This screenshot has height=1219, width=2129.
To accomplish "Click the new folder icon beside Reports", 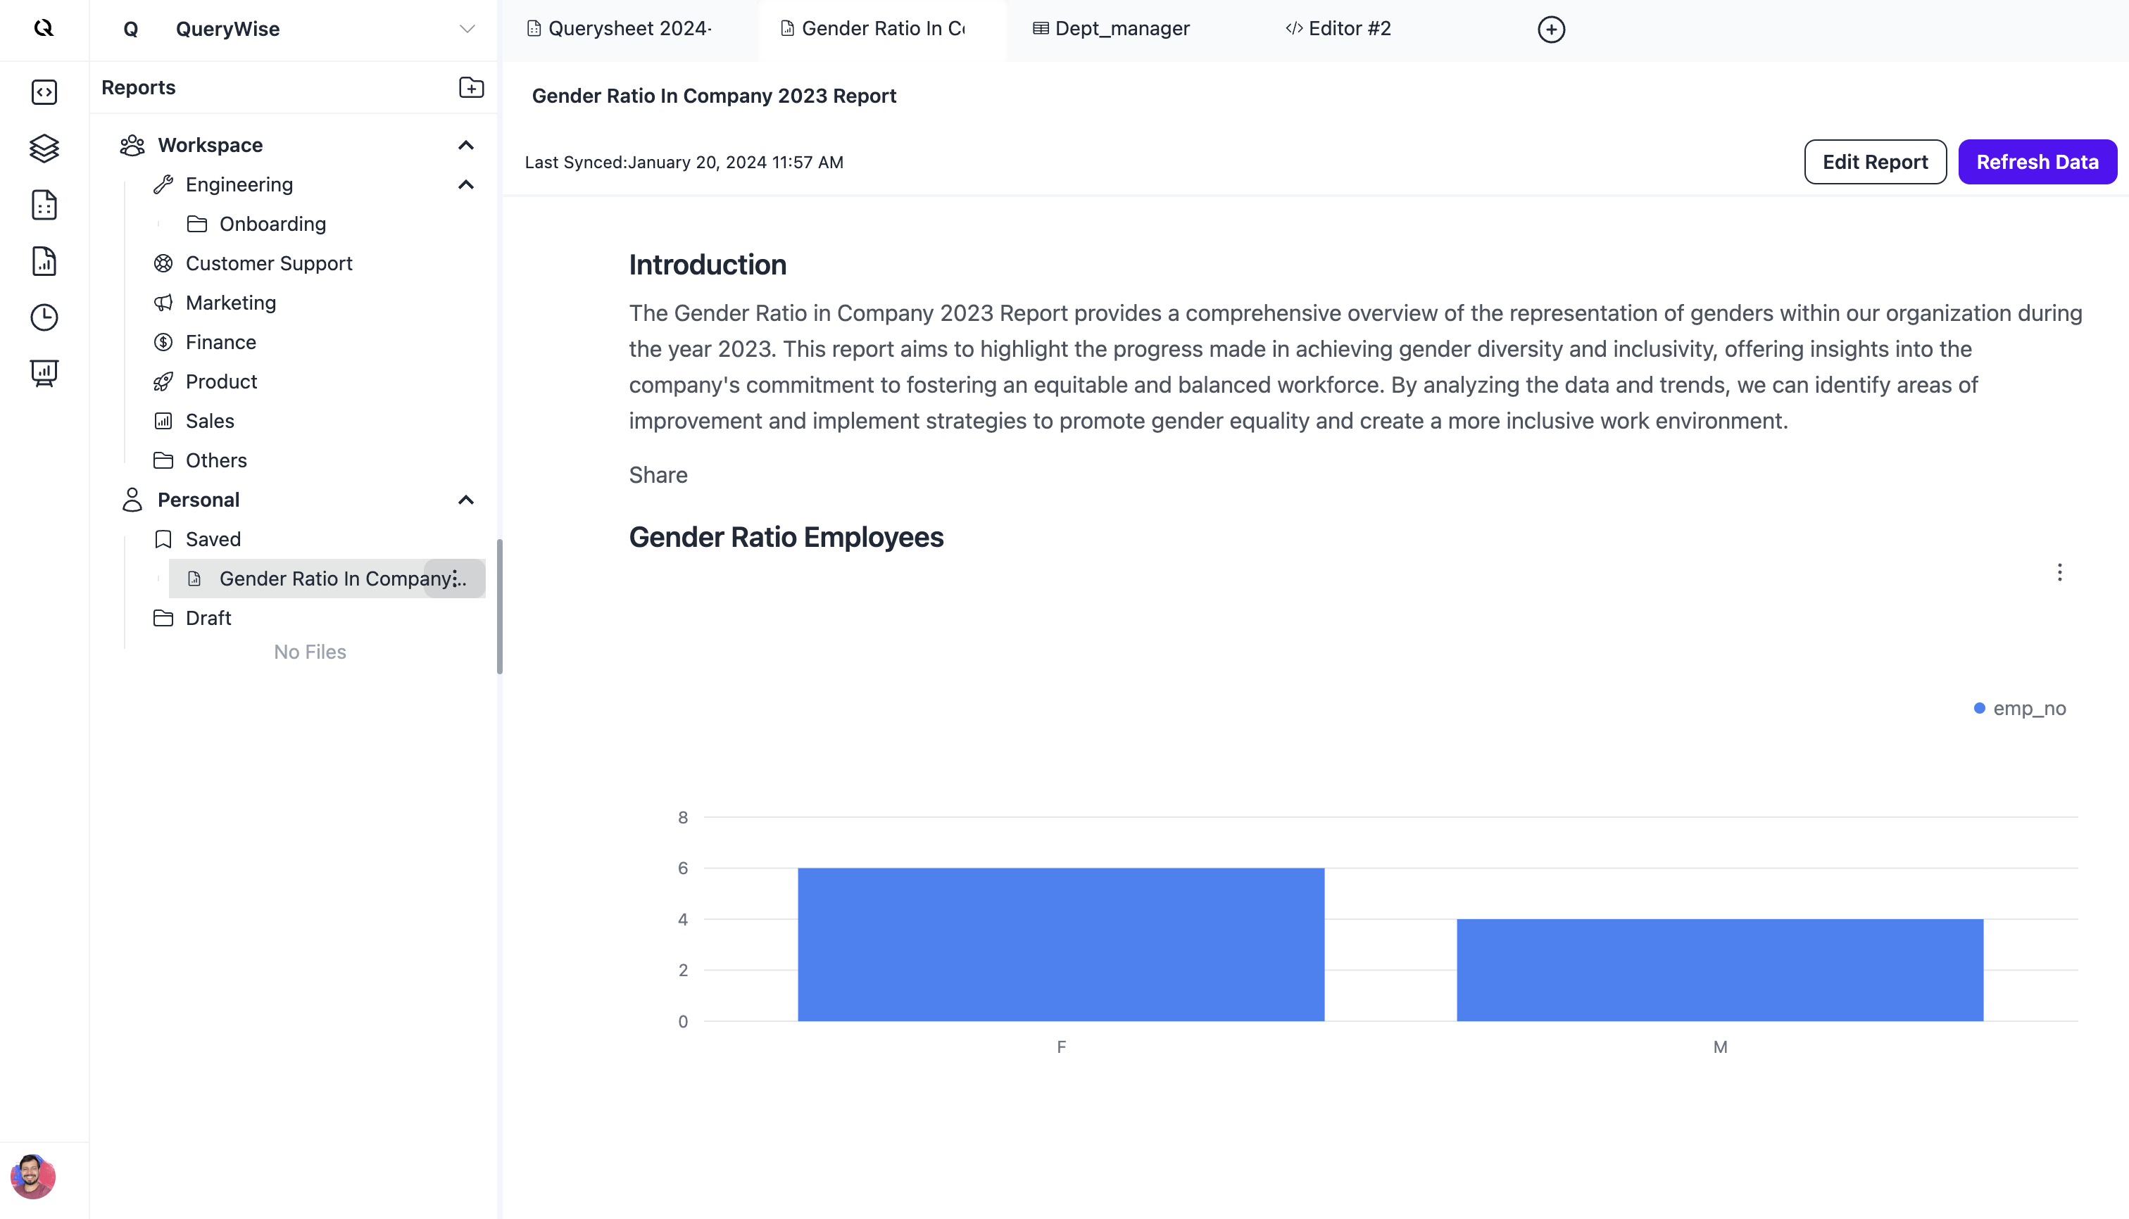I will click(x=472, y=88).
